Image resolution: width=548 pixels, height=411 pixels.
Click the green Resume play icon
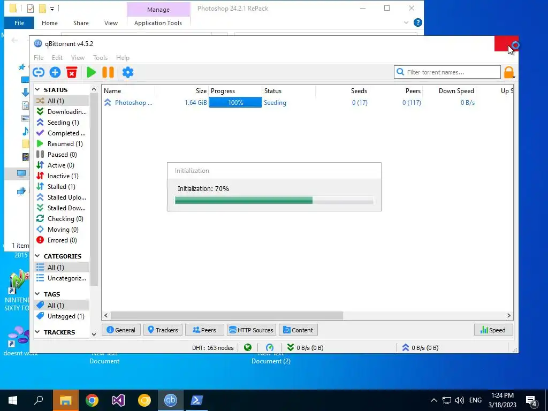click(x=91, y=72)
